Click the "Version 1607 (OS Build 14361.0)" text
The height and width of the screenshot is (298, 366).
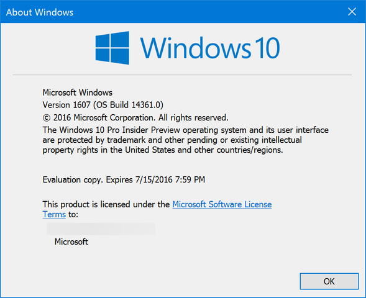click(x=103, y=105)
